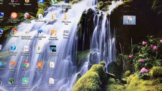This screenshot has width=162, height=91.
Task: Open Microsoft Outlook 2010
Action: tap(53, 35)
